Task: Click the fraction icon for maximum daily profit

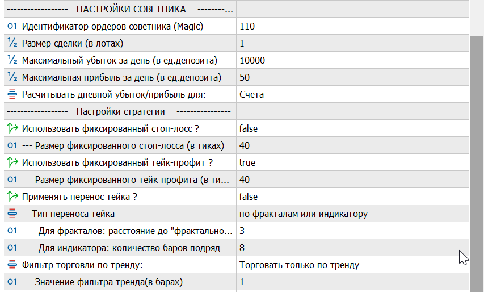Action: (x=12, y=77)
